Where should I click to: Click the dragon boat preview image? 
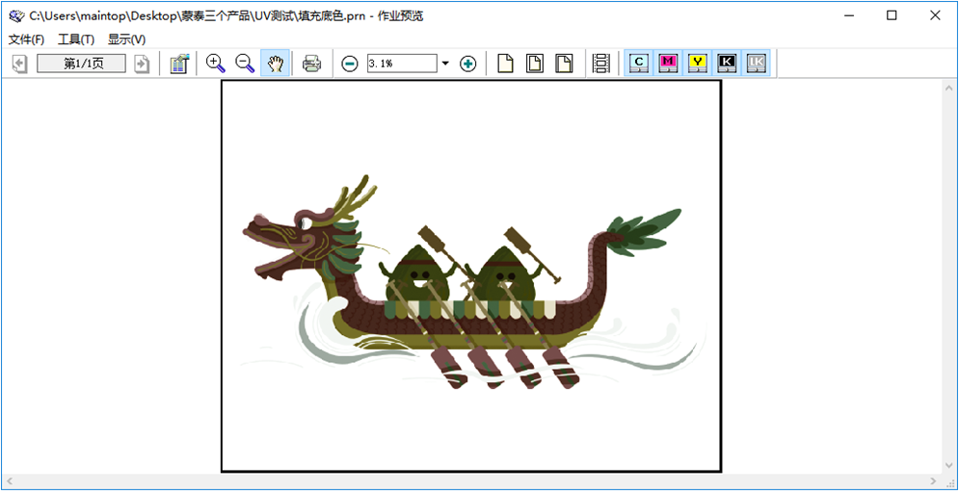tap(471, 276)
